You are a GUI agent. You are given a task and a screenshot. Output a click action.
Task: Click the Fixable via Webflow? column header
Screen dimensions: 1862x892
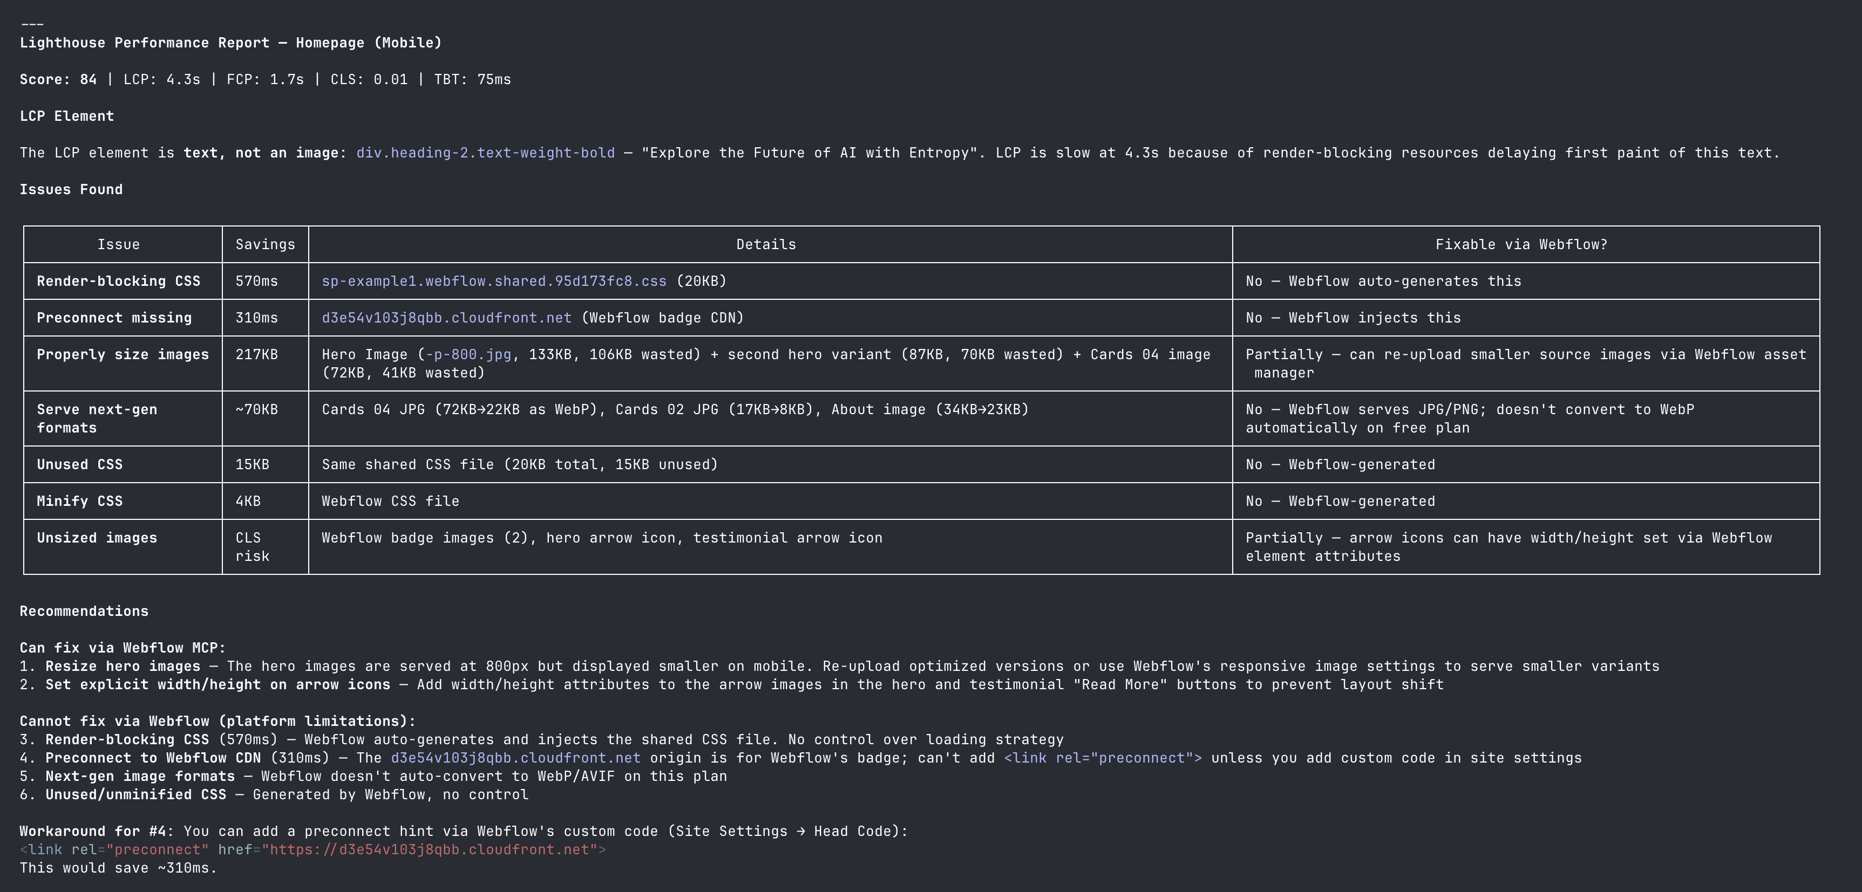[1521, 244]
